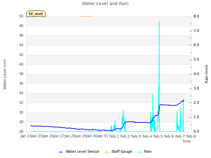The width and height of the screenshot is (211, 158).
Task: Click the Jan 30 x-axis tick label
Action: pyautogui.click(x=92, y=136)
